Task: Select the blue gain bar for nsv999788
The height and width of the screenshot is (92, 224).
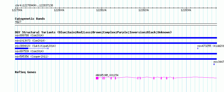Action: (116, 38)
